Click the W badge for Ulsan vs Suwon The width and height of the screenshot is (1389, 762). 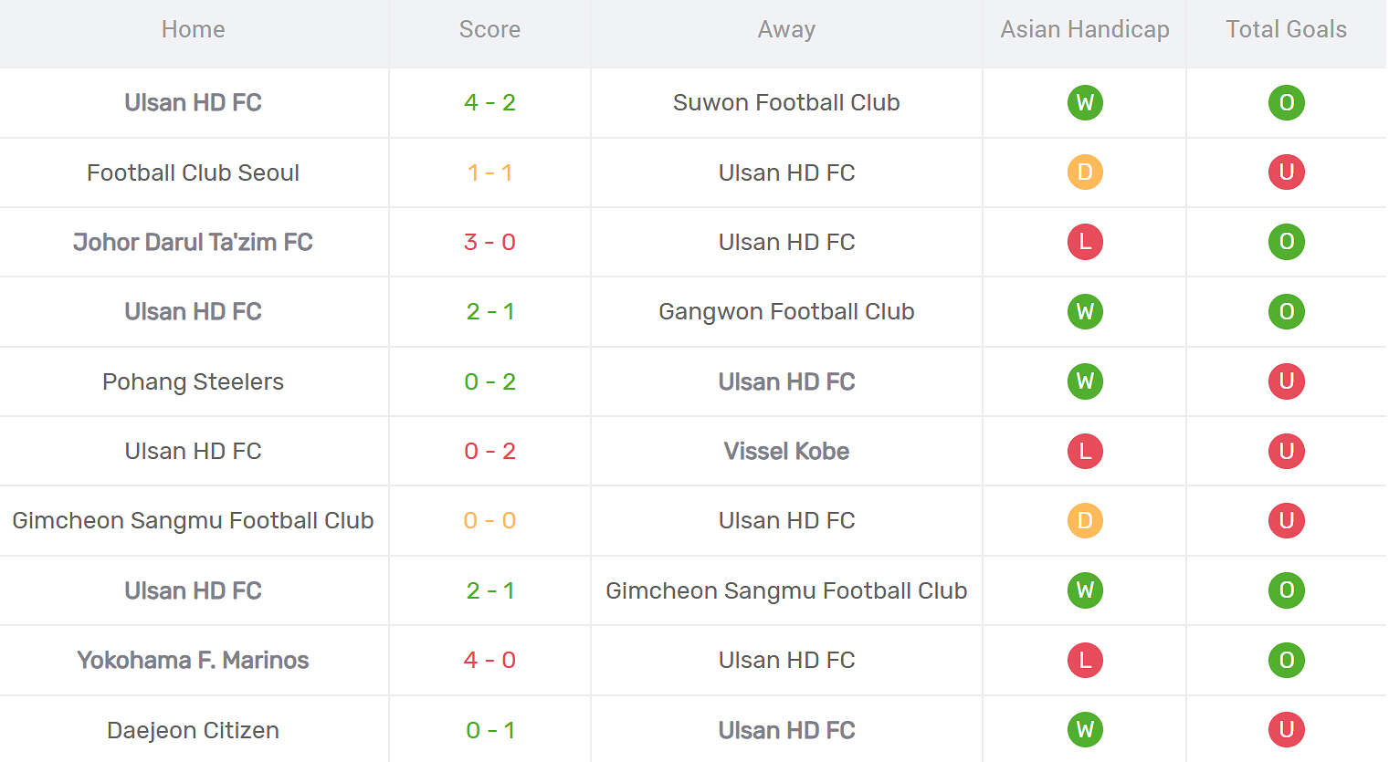point(1085,102)
